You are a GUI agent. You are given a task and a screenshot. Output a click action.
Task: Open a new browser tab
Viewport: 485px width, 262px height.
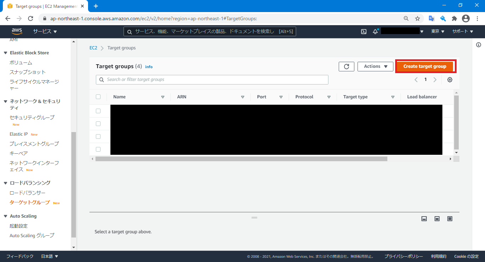click(96, 6)
